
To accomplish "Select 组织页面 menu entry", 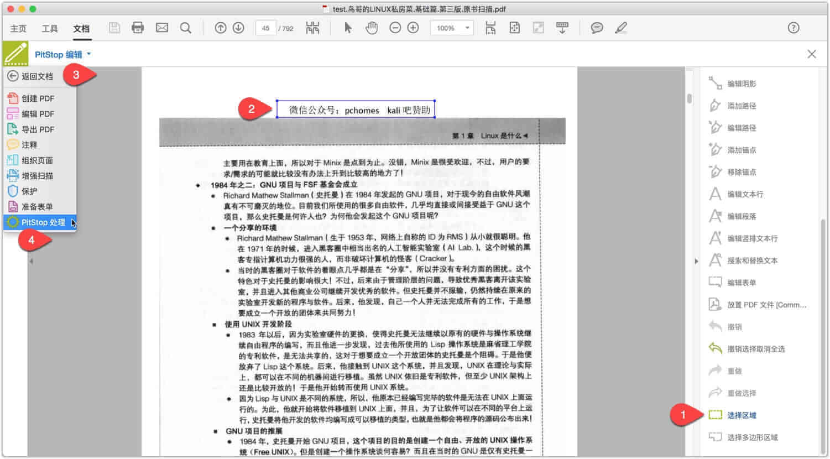I will point(40,160).
